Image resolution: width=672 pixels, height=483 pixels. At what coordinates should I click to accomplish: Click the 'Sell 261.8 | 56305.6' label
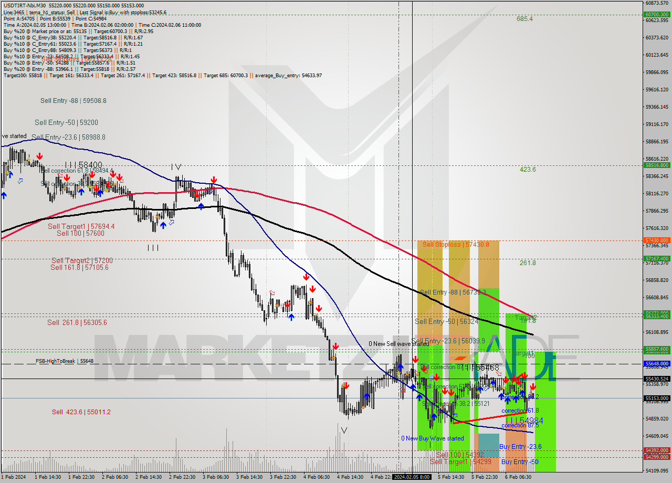tap(77, 322)
